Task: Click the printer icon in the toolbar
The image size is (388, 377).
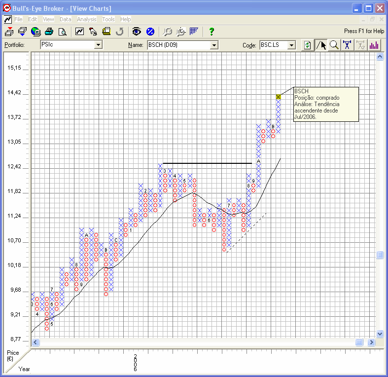Action: 49,32
